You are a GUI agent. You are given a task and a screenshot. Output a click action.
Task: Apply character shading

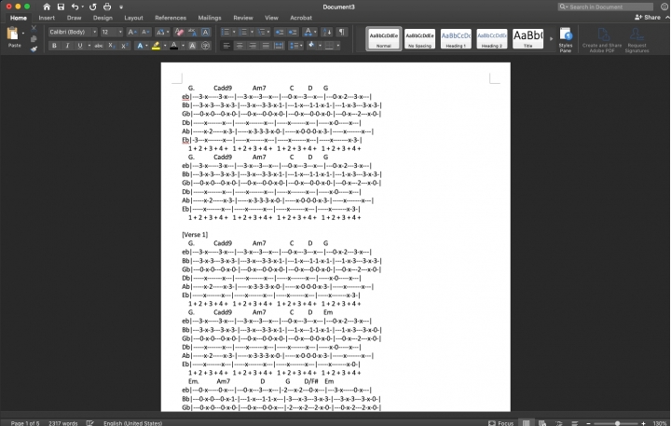pyautogui.click(x=193, y=46)
